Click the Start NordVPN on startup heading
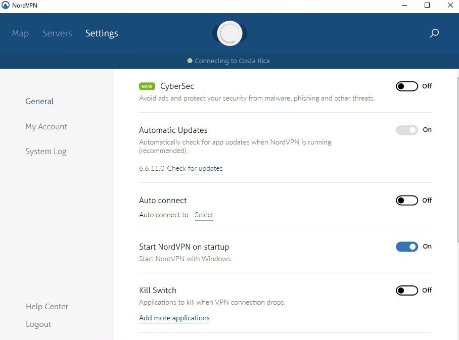 [184, 247]
